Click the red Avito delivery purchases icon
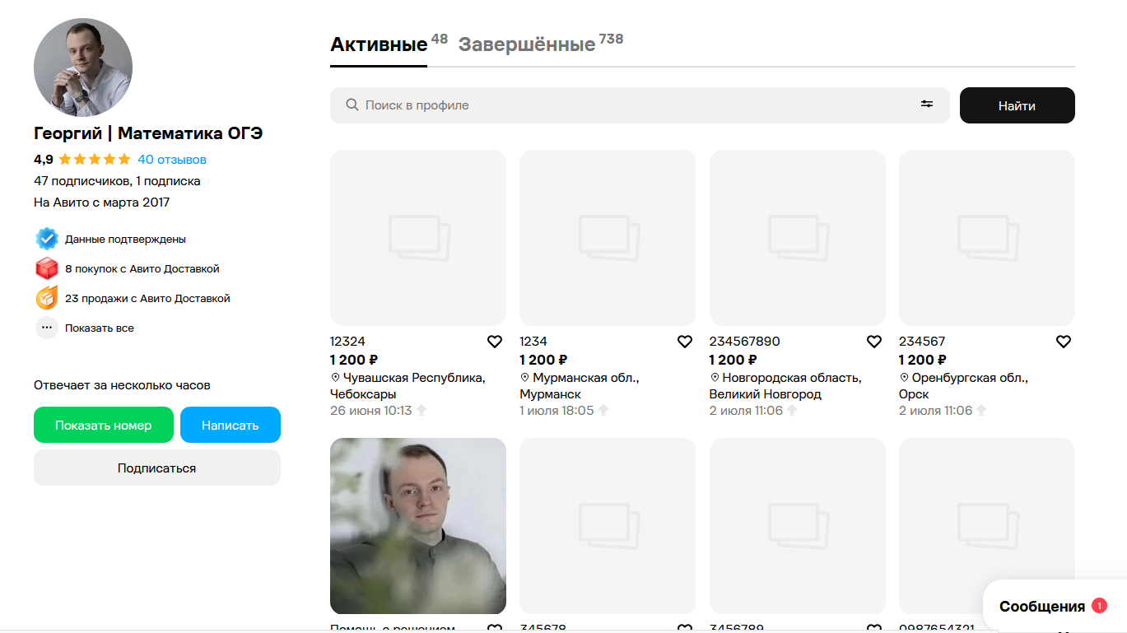 tap(46, 268)
